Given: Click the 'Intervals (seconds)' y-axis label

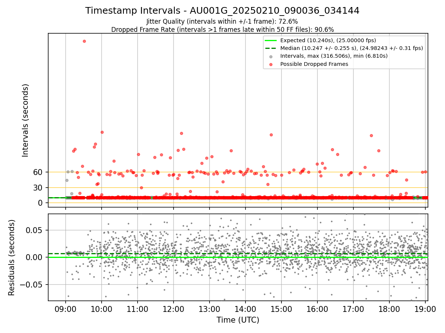Looking at the screenshot, I should tap(25, 120).
